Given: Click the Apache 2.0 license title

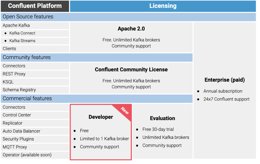Looking at the screenshot, I should [131, 29].
